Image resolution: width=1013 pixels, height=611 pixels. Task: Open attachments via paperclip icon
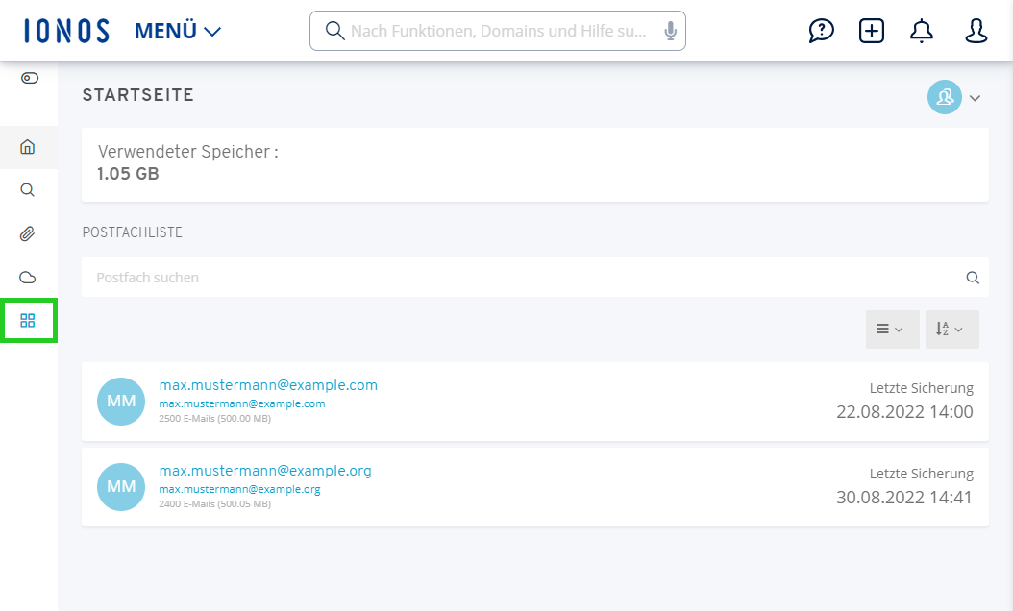27,233
